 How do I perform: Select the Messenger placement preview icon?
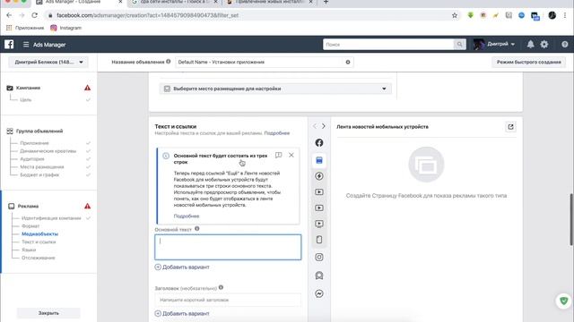[319, 293]
